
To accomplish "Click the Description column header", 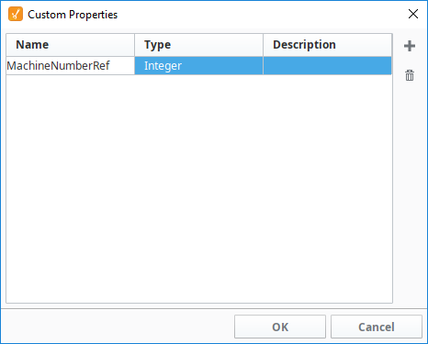I will (x=327, y=45).
